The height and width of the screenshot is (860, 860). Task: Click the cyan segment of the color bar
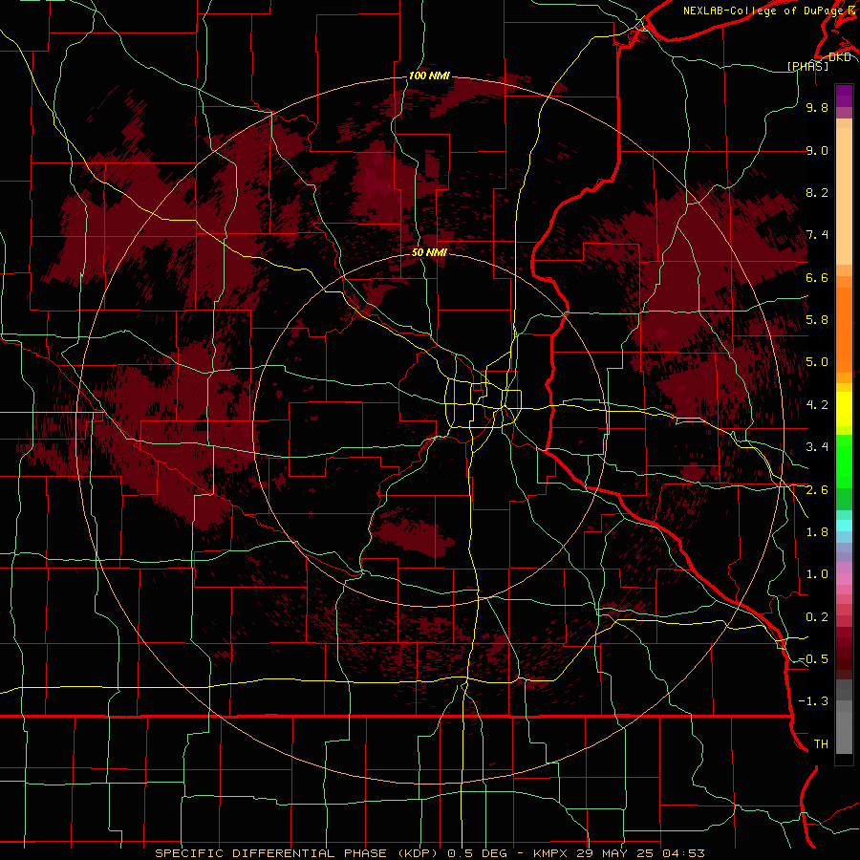(844, 526)
